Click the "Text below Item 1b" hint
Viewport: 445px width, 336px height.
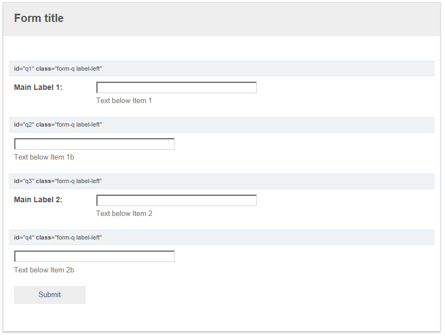[x=44, y=157]
